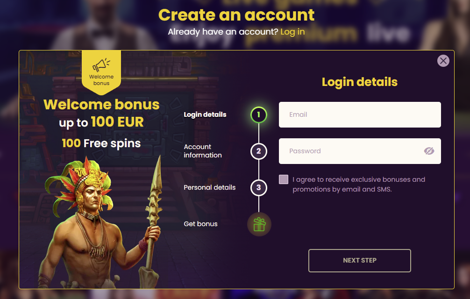Click the 100 Free spins text

coord(101,143)
